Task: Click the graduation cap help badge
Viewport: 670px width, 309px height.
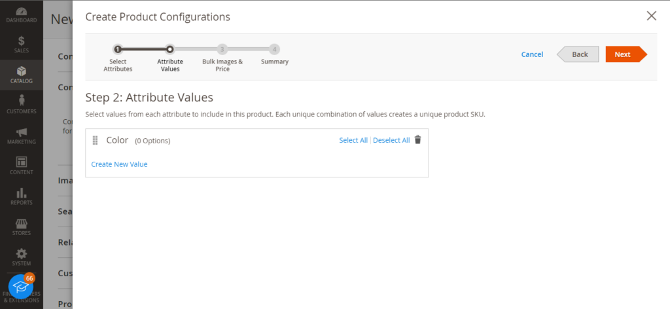Action: click(21, 286)
